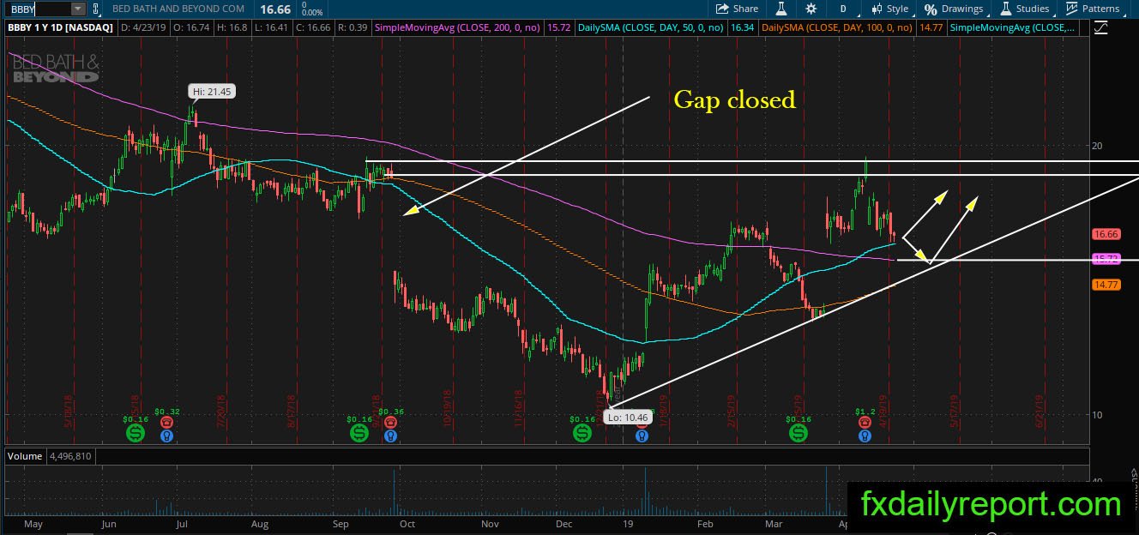The width and height of the screenshot is (1139, 535).
Task: Click the Share button
Action: click(738, 9)
